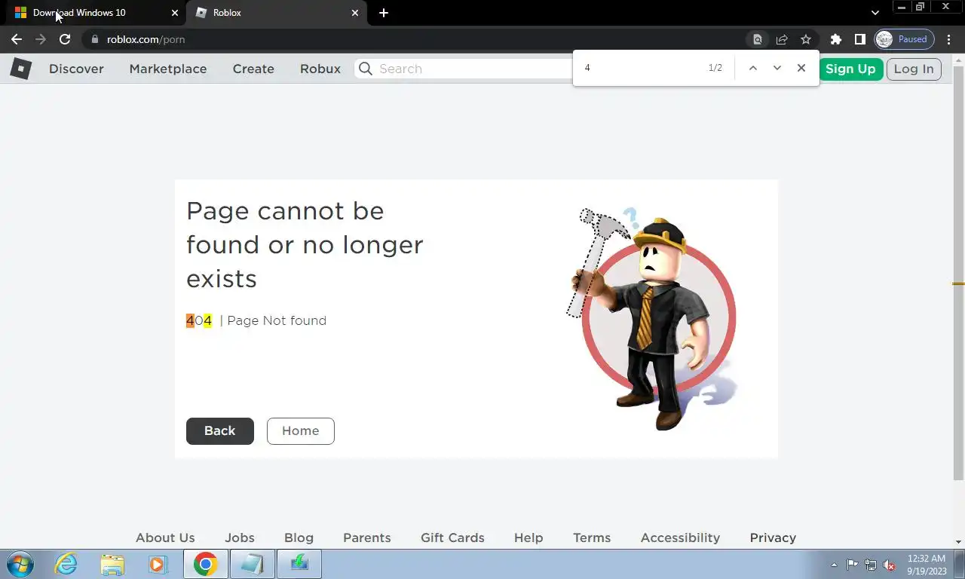Click the confused builder character image

(x=652, y=318)
